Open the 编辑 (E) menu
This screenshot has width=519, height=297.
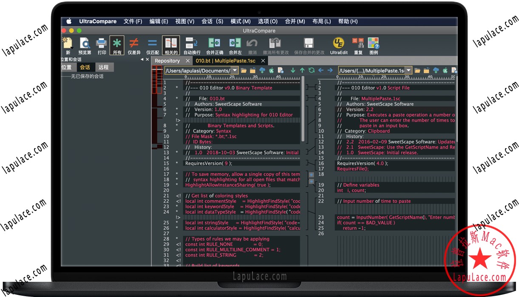[159, 21]
